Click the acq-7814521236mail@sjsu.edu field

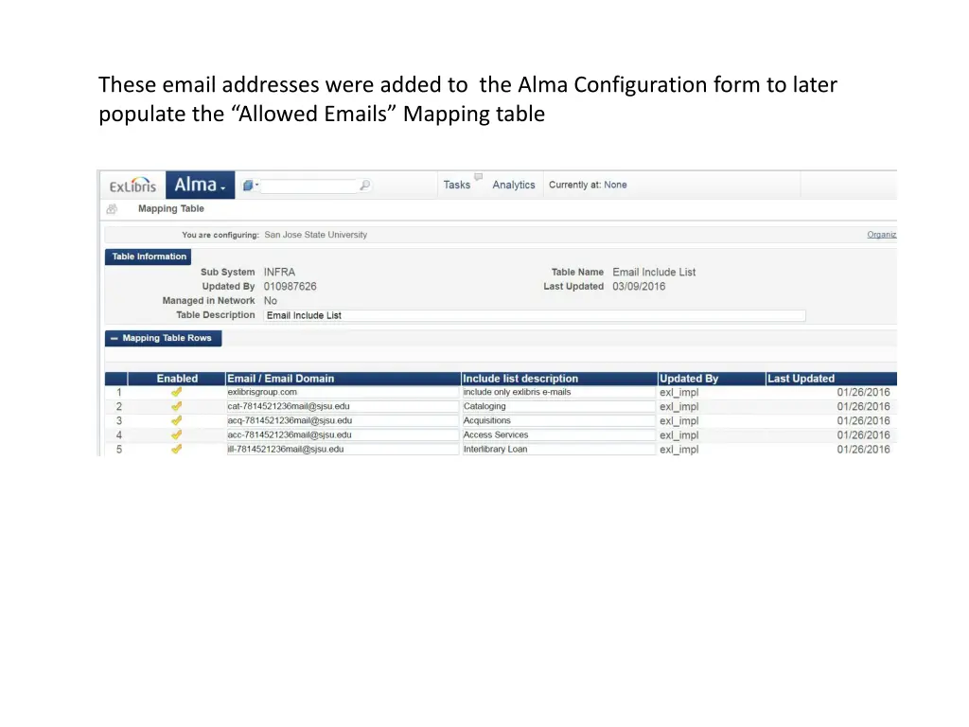(343, 420)
